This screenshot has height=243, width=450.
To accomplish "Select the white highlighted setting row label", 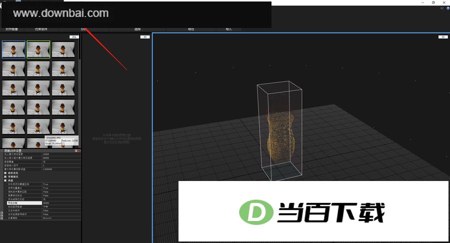I will (x=24, y=203).
